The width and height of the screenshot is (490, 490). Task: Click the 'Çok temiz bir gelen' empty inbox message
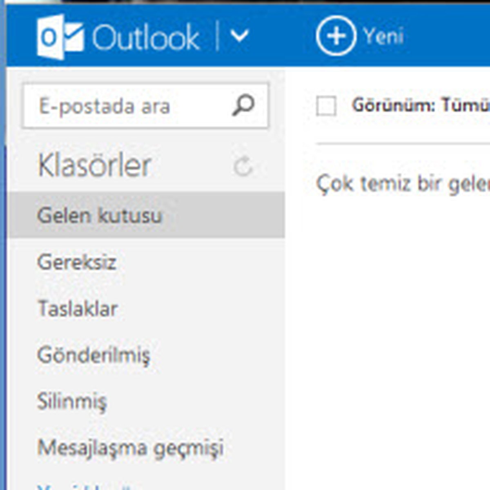pyautogui.click(x=403, y=183)
